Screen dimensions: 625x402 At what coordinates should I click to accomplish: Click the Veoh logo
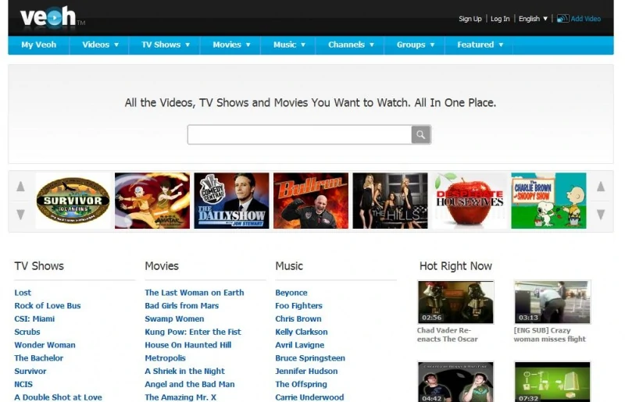52,17
